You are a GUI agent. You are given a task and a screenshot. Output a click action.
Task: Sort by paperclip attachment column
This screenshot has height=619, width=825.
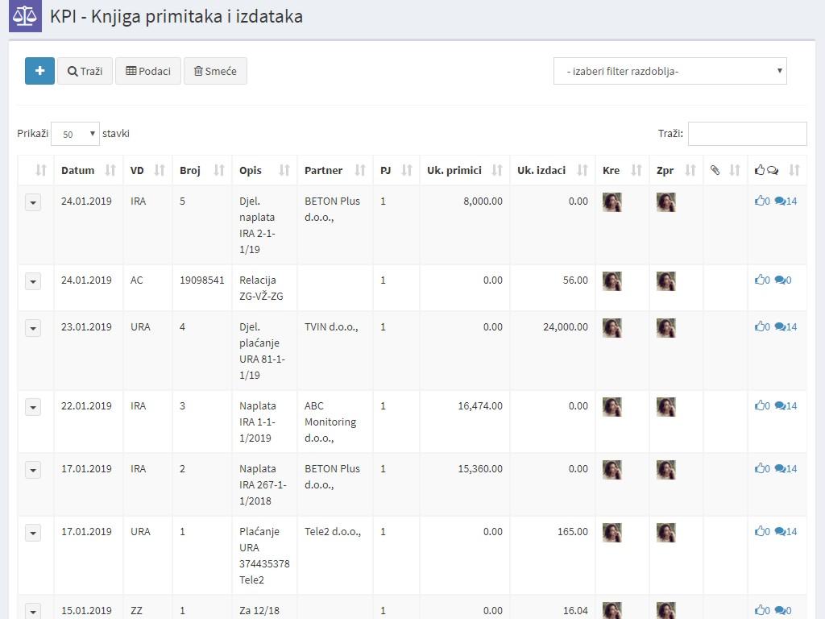[x=726, y=170]
